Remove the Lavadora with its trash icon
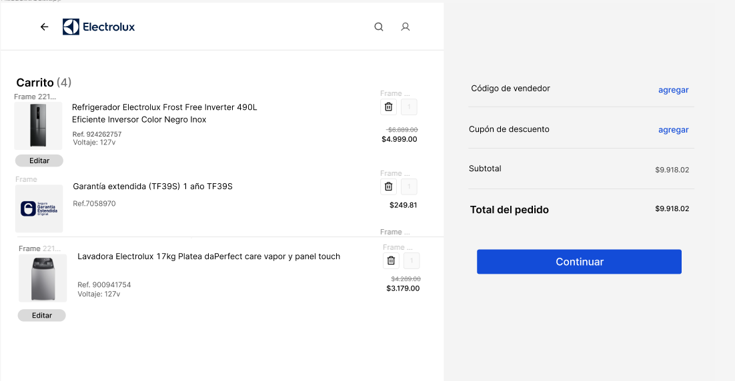Image resolution: width=735 pixels, height=381 pixels. 392,261
